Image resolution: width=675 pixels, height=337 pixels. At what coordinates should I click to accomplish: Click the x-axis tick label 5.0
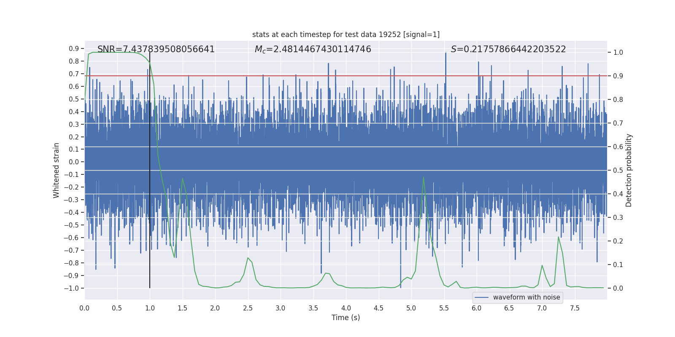411,308
